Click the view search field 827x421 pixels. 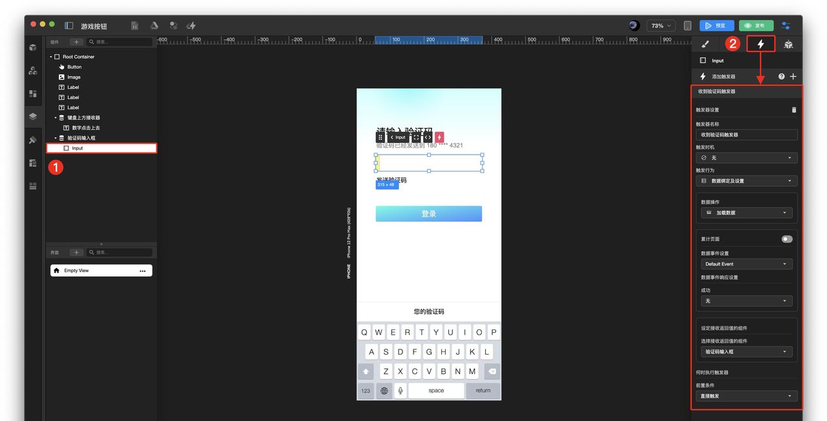(x=120, y=253)
